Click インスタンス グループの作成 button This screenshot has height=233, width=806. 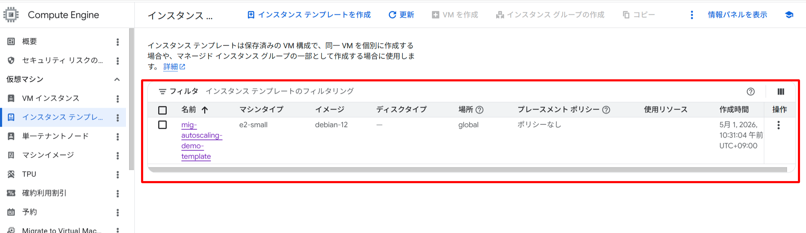point(550,15)
